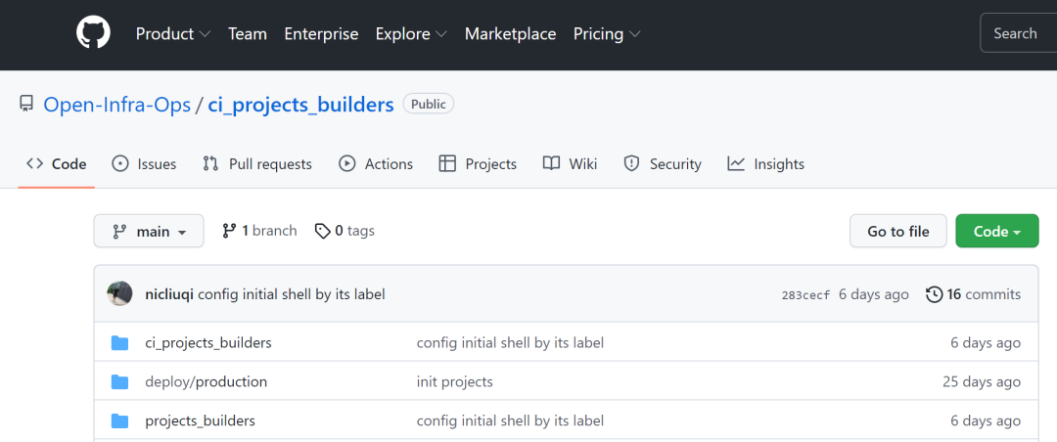
Task: Click the commits history clock icon
Action: (934, 294)
